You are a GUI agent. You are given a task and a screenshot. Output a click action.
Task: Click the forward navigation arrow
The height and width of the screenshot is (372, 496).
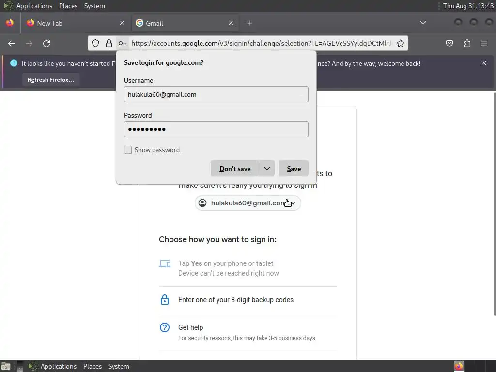coord(29,43)
